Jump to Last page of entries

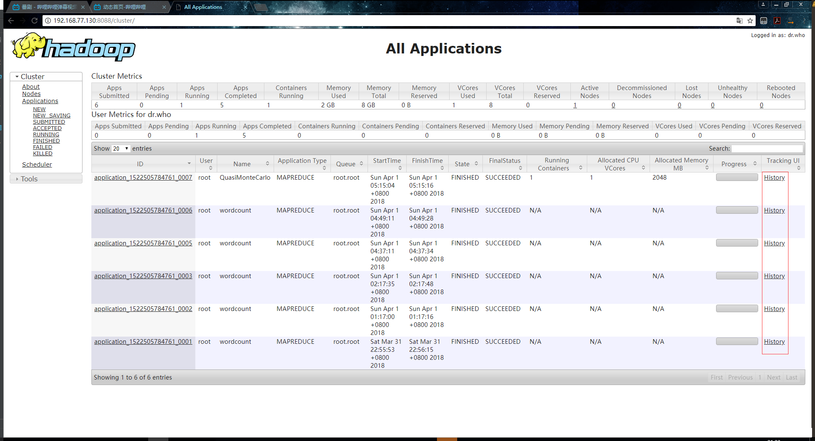click(791, 377)
